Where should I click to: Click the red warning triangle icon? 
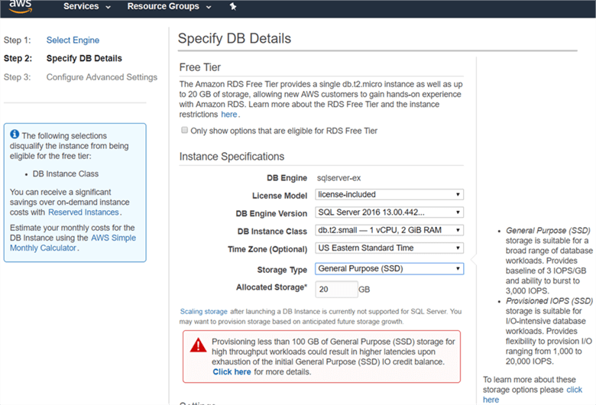198,345
